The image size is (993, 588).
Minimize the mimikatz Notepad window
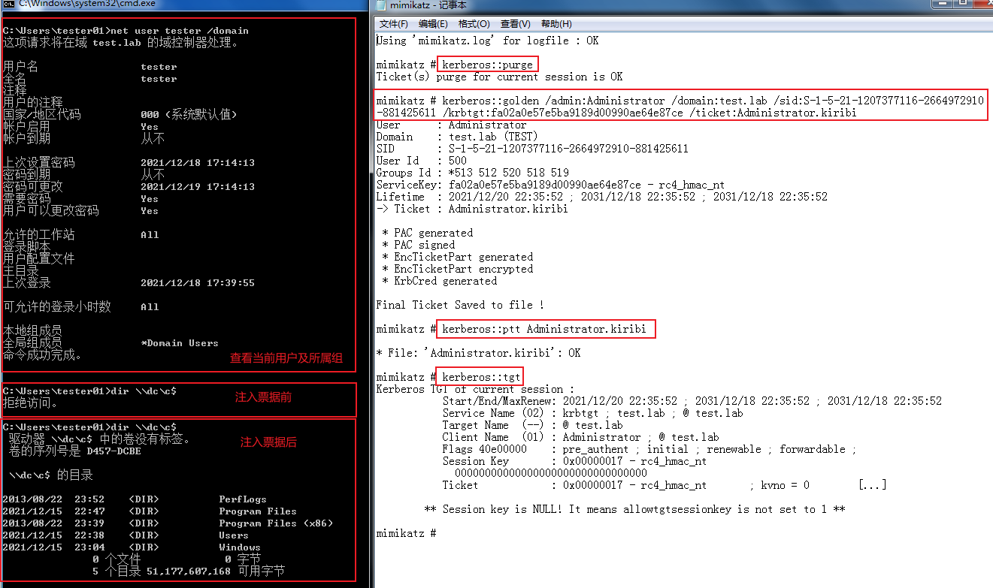click(942, 4)
